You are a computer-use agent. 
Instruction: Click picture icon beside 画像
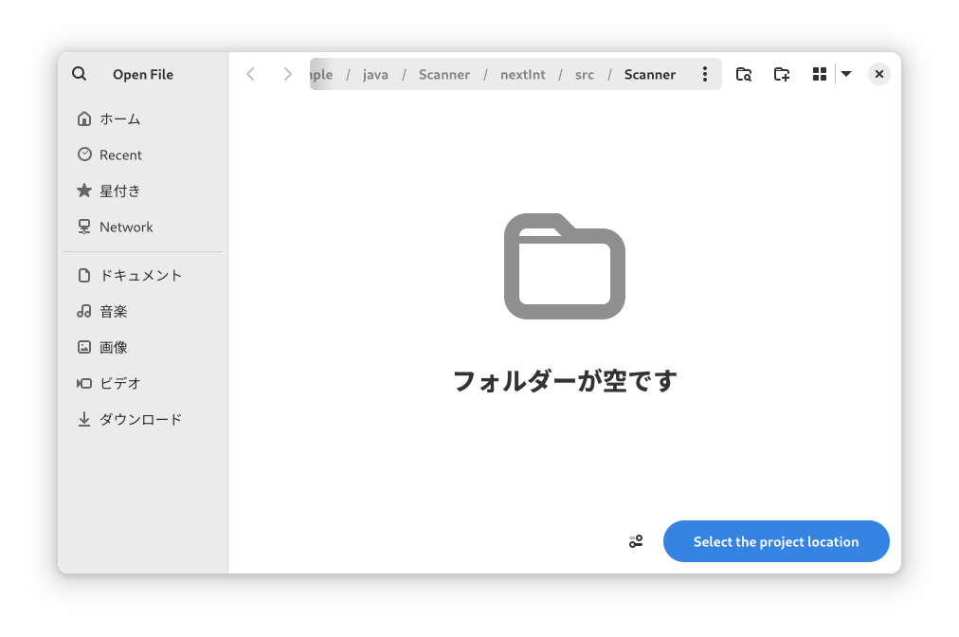click(x=84, y=347)
